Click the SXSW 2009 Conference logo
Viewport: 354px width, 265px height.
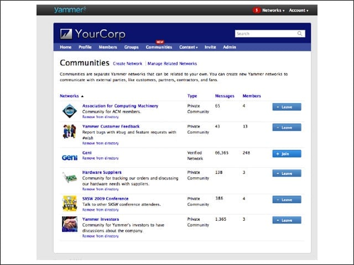(x=70, y=203)
